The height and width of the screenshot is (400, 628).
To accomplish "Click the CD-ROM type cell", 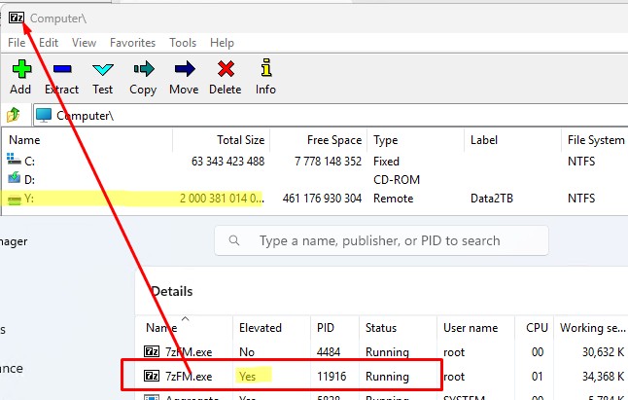I will pyautogui.click(x=397, y=179).
